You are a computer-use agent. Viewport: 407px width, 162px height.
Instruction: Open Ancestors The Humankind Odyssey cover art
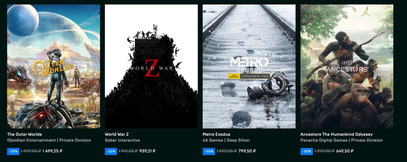pyautogui.click(x=347, y=66)
